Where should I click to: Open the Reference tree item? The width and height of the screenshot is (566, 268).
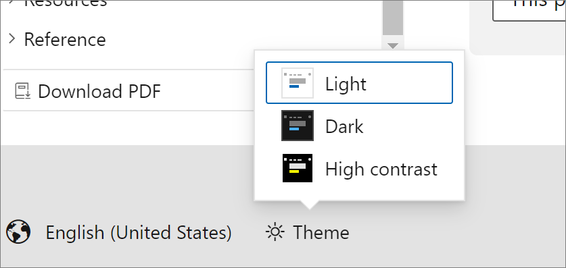[x=65, y=39]
